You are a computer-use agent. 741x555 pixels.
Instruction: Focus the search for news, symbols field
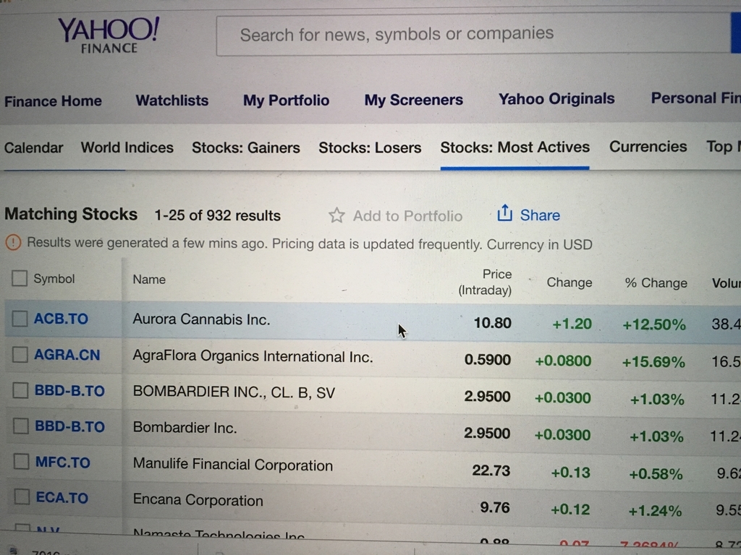[473, 35]
